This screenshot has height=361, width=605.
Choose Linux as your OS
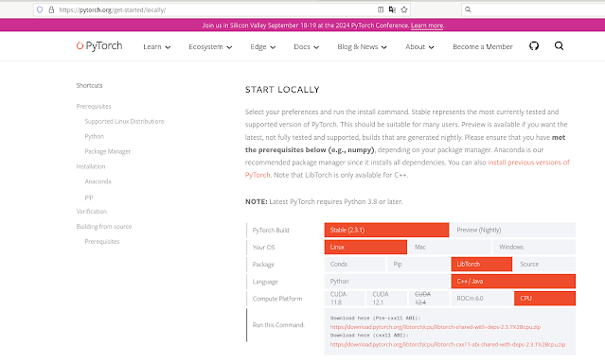365,247
